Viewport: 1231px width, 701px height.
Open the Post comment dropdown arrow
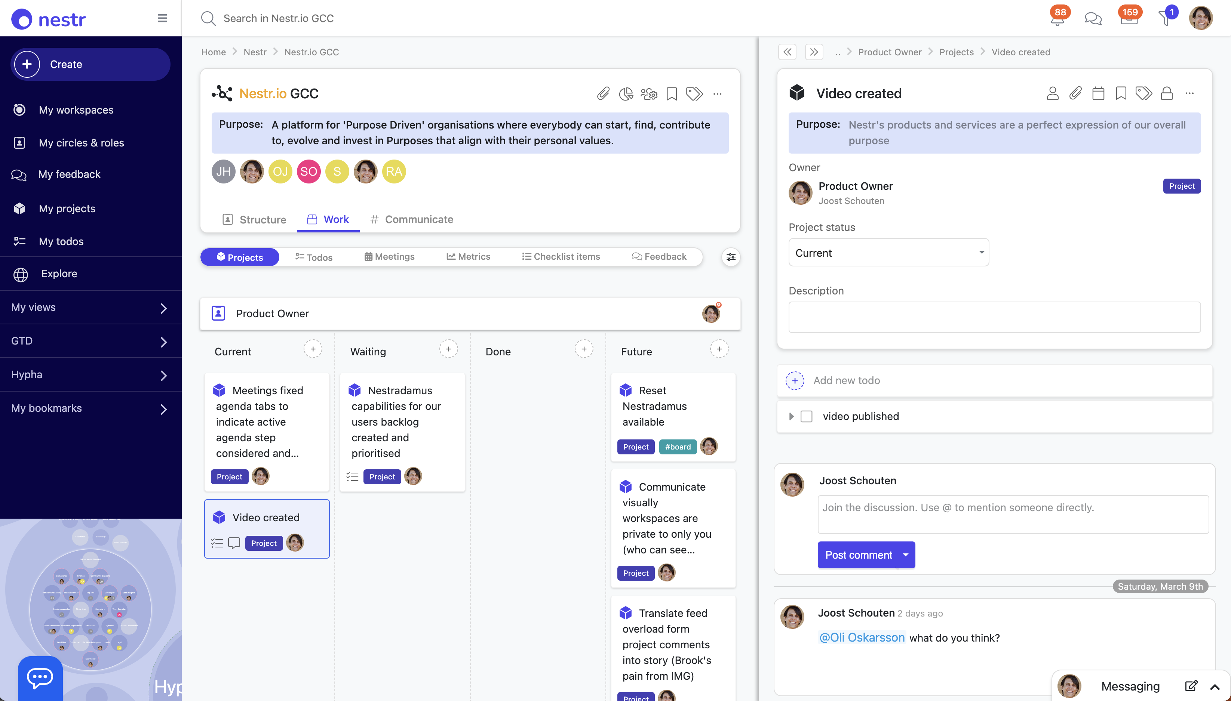[906, 555]
